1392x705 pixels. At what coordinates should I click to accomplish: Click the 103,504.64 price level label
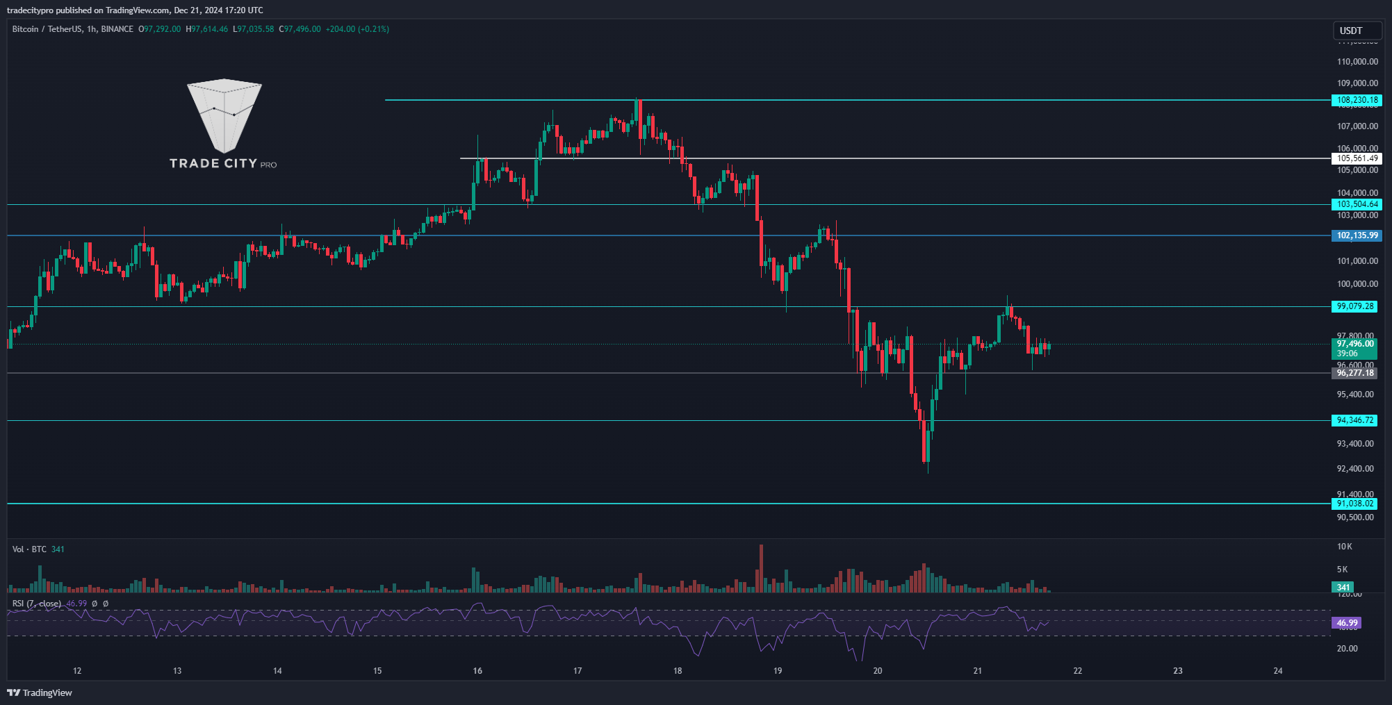[1357, 204]
